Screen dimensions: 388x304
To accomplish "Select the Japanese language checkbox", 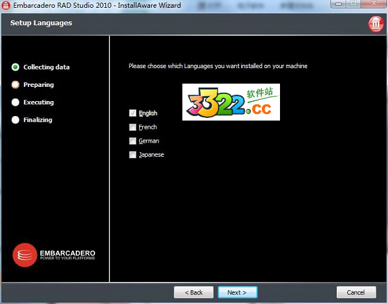I will tap(133, 155).
